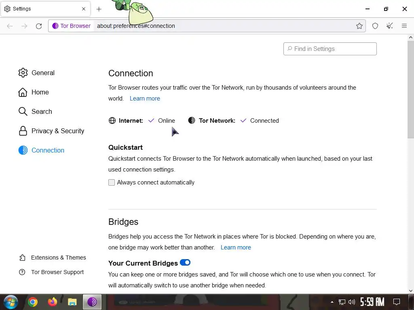Launch Firefox from the taskbar
Image resolution: width=414 pixels, height=310 pixels.
pos(53,302)
